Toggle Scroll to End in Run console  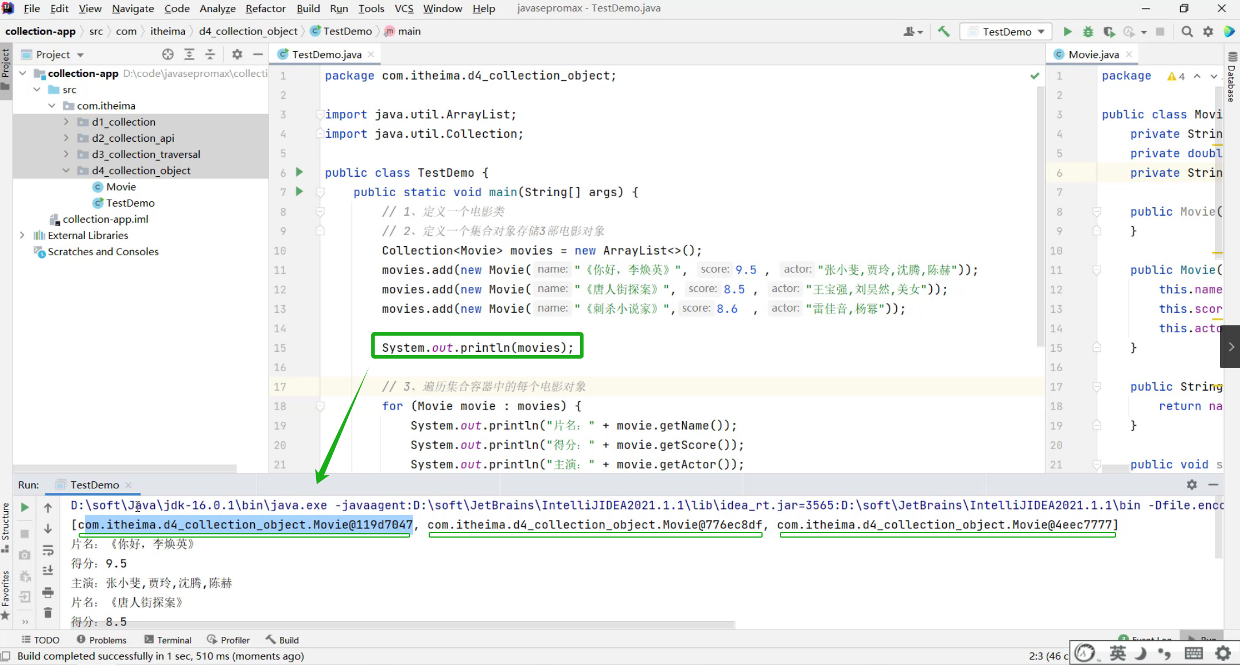click(48, 571)
